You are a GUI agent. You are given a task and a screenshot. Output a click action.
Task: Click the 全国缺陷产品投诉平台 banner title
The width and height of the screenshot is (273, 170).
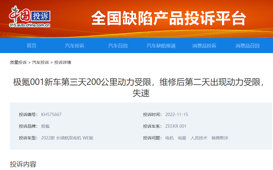[169, 18]
